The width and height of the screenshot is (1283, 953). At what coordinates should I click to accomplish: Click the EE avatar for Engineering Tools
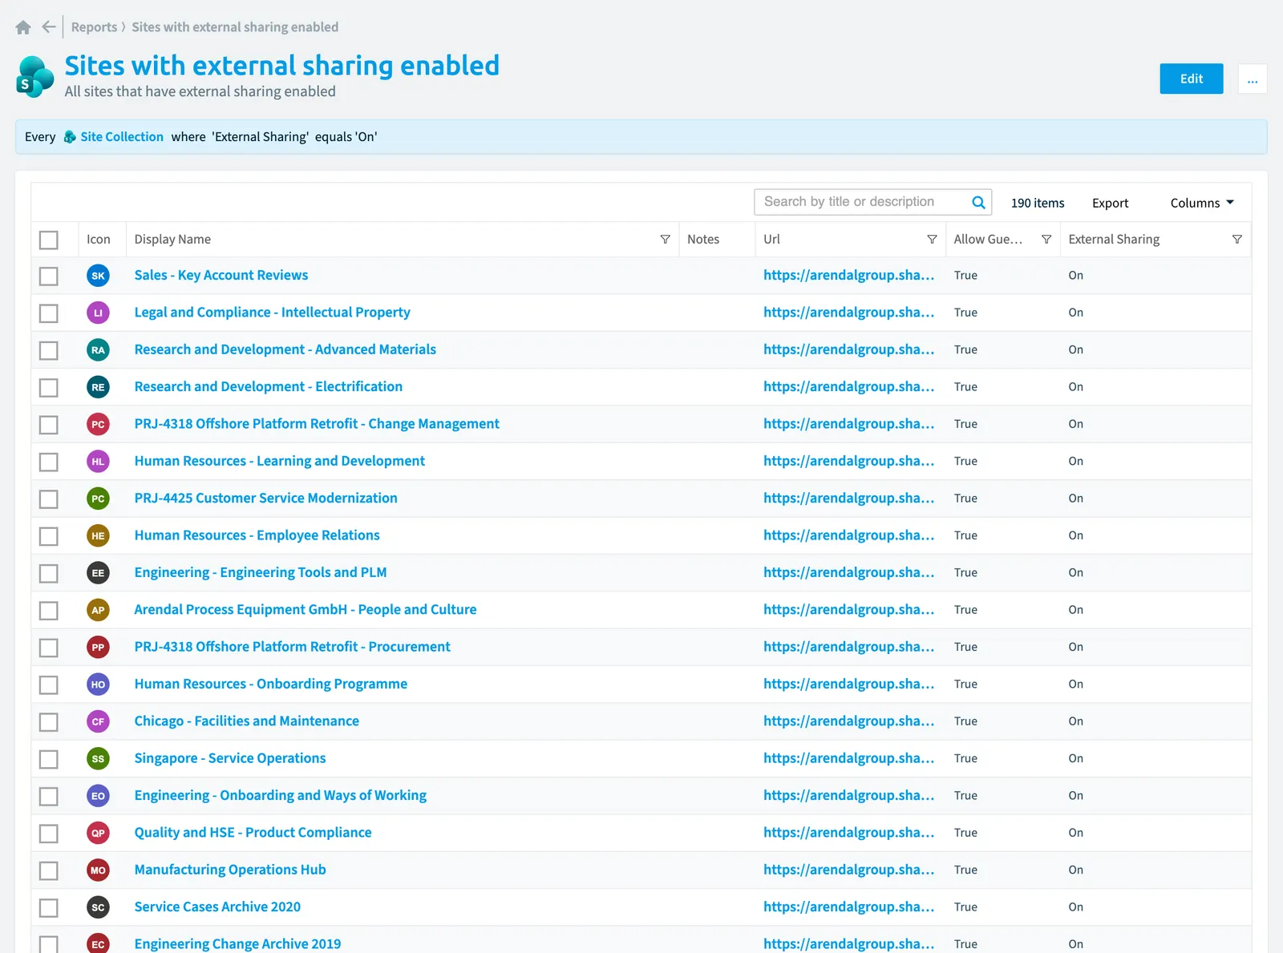(x=98, y=573)
